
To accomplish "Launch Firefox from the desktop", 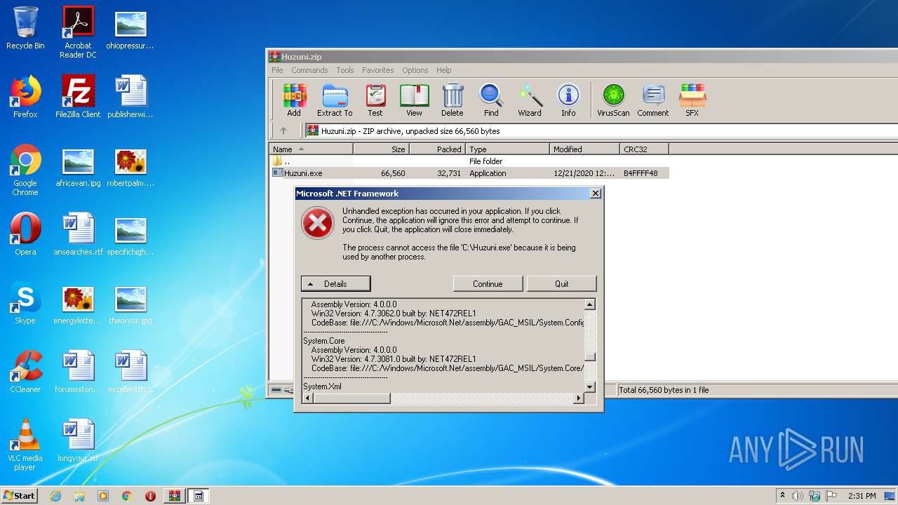I will pyautogui.click(x=25, y=97).
